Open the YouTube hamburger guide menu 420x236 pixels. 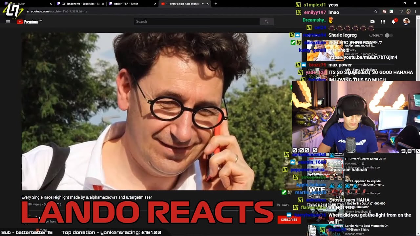[8, 22]
